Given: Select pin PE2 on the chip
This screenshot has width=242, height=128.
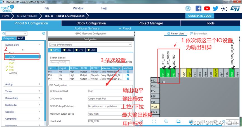Looking at the screenshot, I should [x=155, y=80].
